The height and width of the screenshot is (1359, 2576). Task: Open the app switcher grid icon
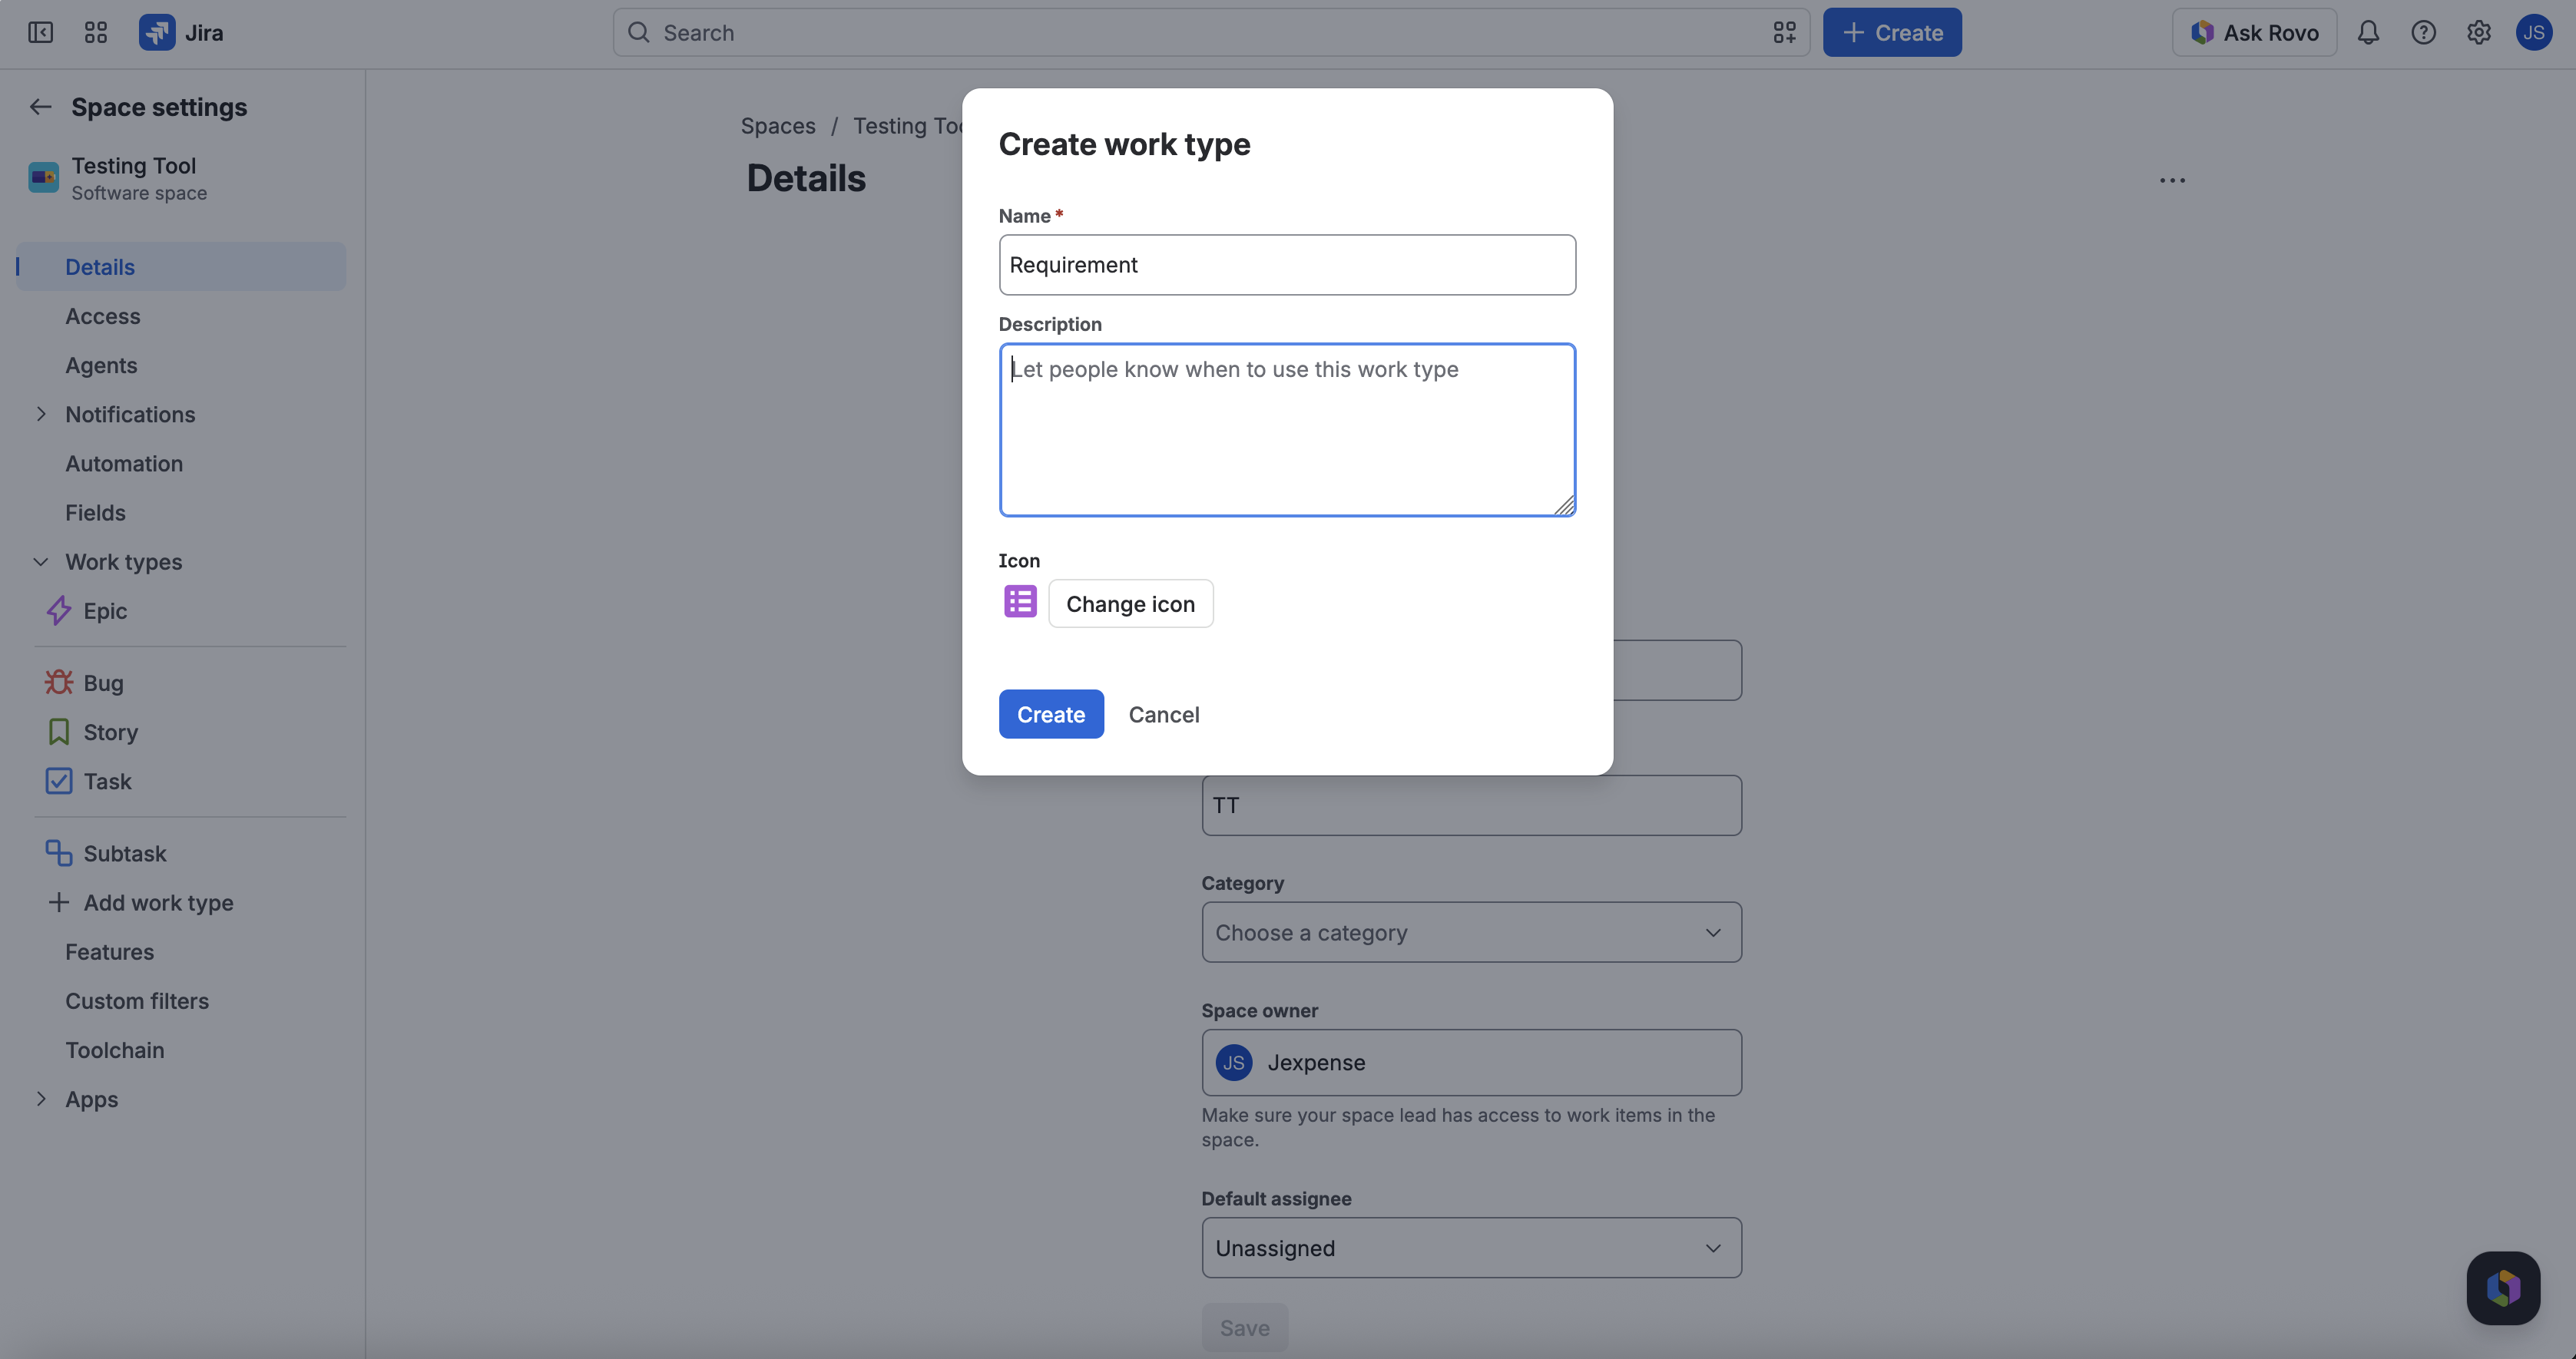point(95,33)
